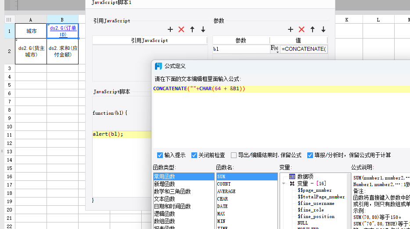Click the formula editor text area
The width and height of the screenshot is (410, 229).
click(x=281, y=117)
